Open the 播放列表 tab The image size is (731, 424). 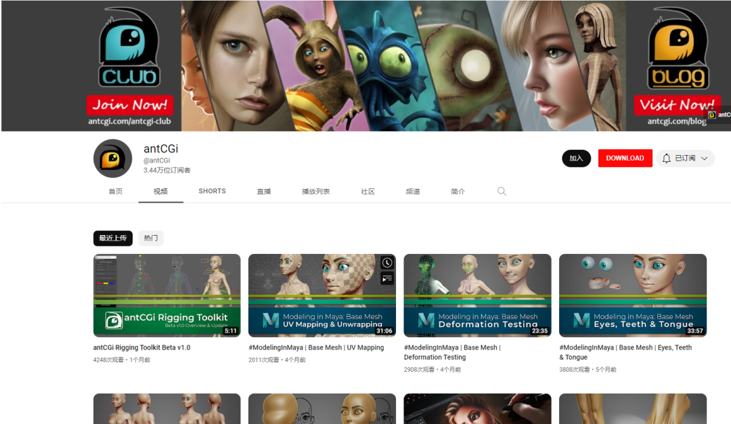[316, 191]
